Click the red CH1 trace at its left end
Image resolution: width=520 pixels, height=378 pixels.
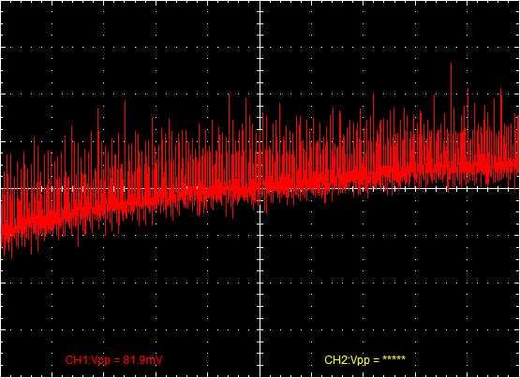click(4, 228)
